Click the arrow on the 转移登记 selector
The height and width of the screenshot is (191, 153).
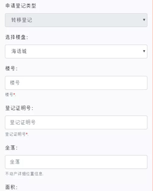(144, 20)
